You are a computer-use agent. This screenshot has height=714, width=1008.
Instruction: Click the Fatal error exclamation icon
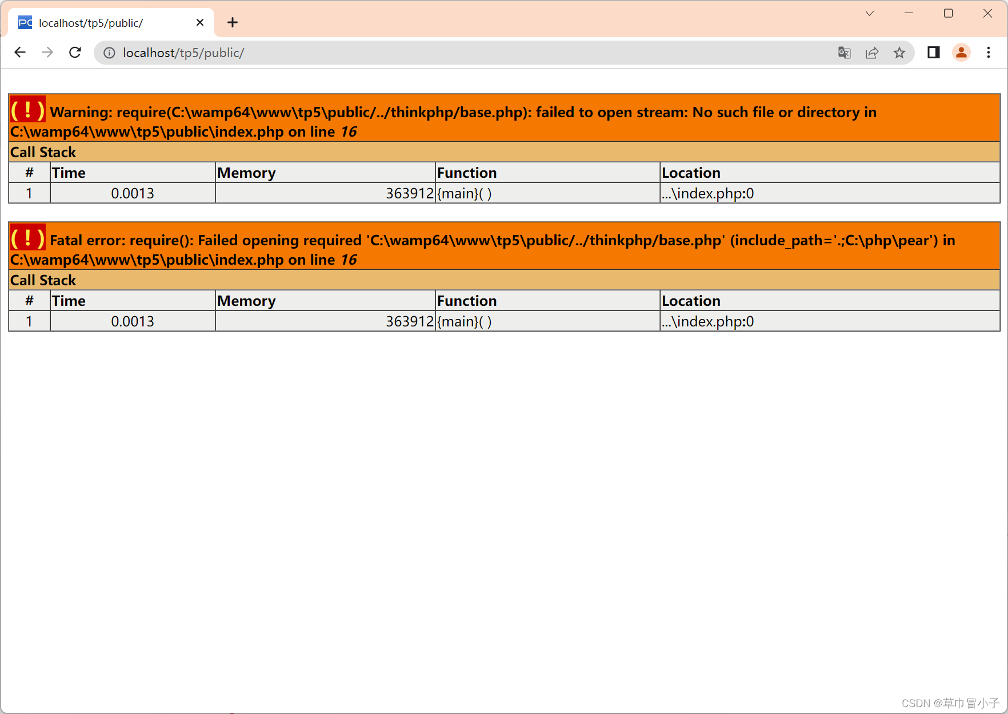[27, 237]
